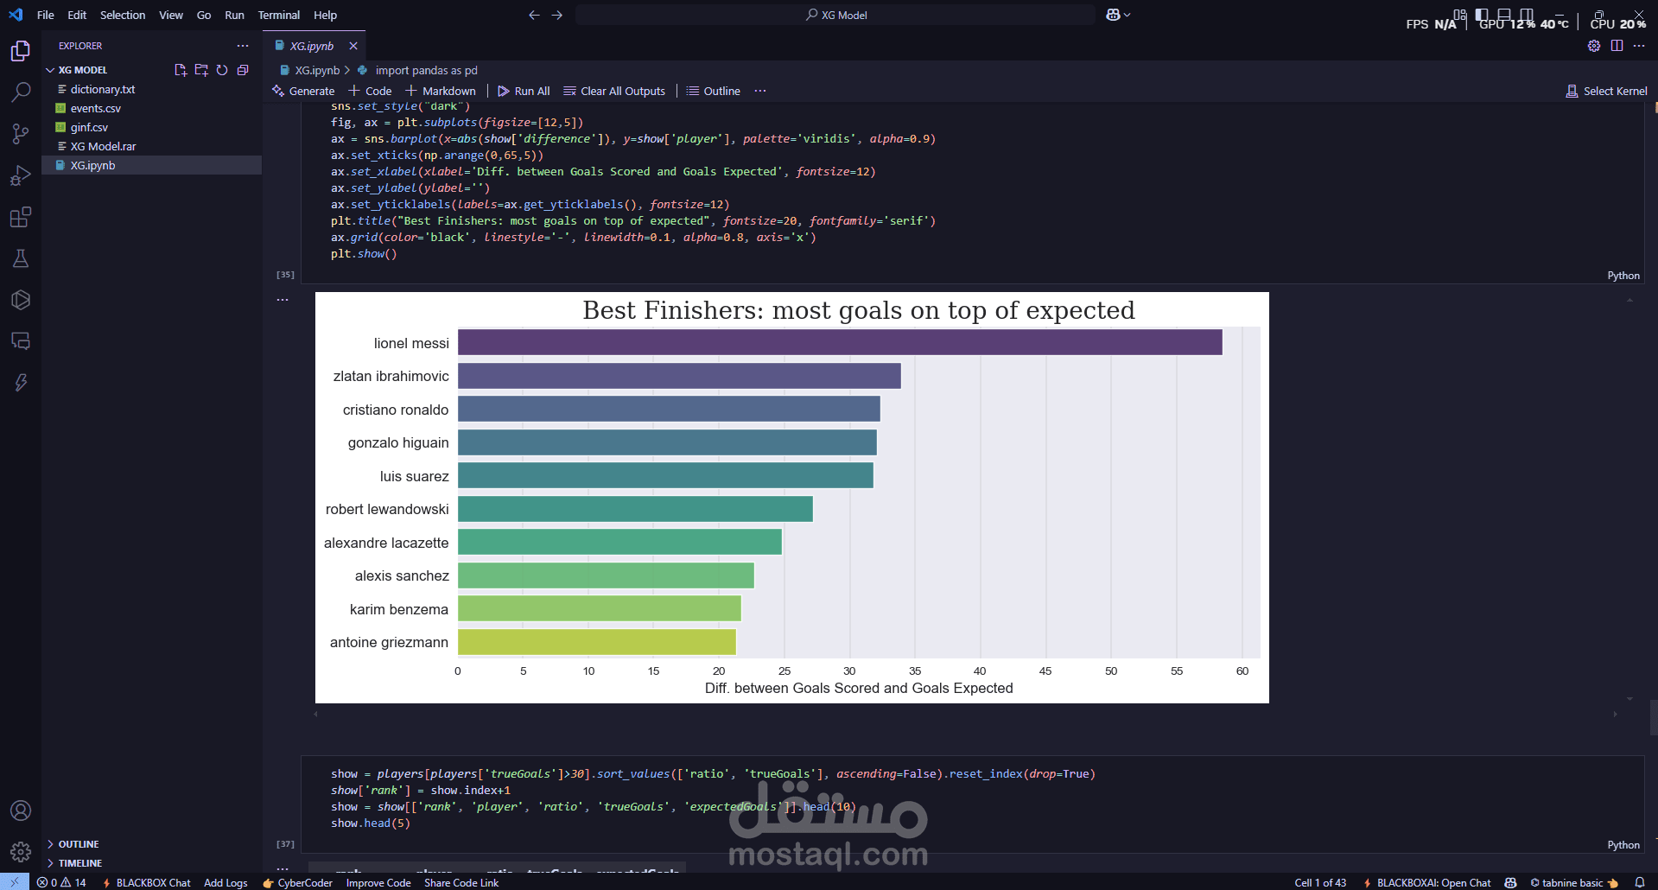Go back with the left arrow
Screen dimensions: 1658x890
click(534, 15)
